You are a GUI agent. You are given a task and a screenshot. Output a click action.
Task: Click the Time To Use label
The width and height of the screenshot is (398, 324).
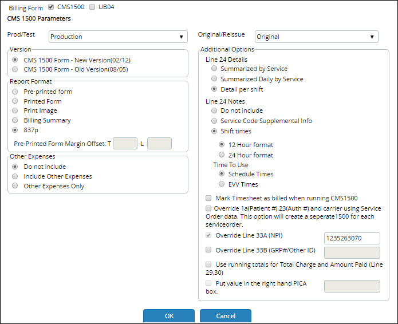(231, 165)
